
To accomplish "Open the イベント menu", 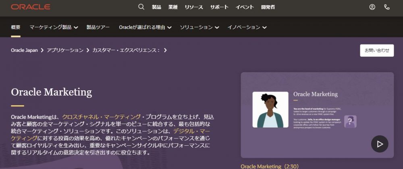I will click(x=245, y=7).
